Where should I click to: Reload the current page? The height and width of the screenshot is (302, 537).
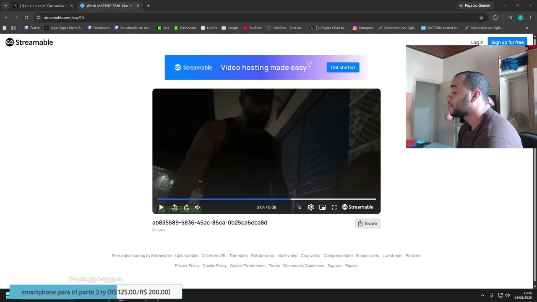click(x=26, y=18)
